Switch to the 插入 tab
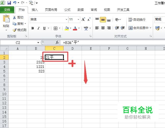This screenshot has width=165, height=128. [x=35, y=10]
